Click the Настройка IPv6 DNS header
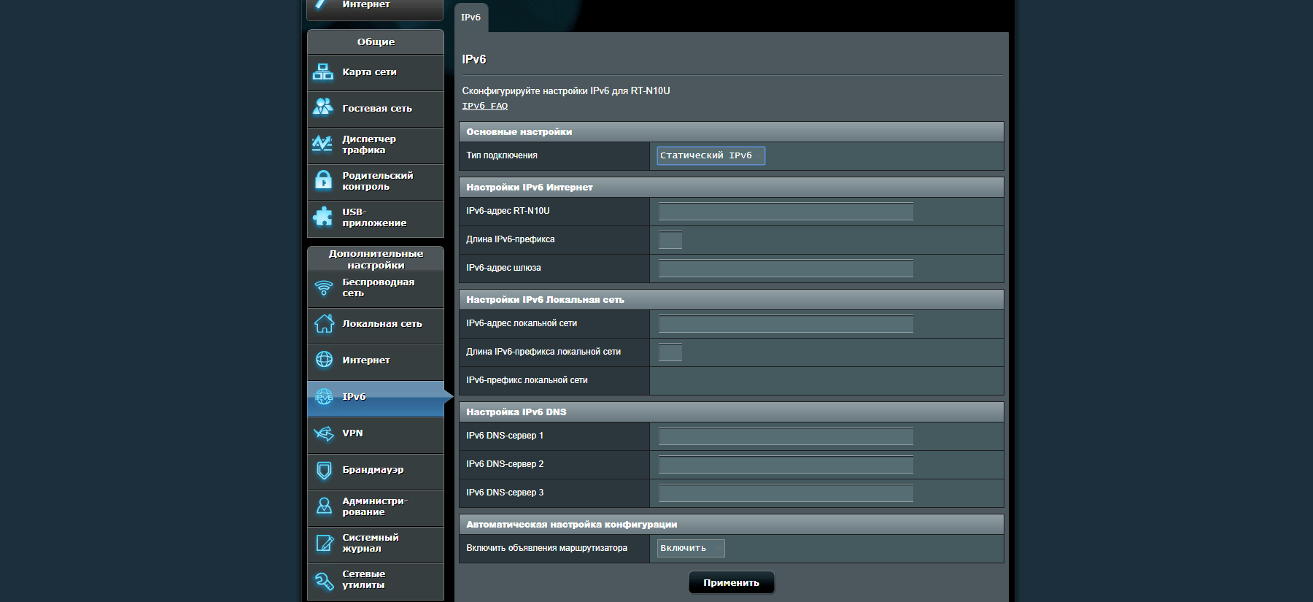The height and width of the screenshot is (602, 1313). click(x=731, y=412)
